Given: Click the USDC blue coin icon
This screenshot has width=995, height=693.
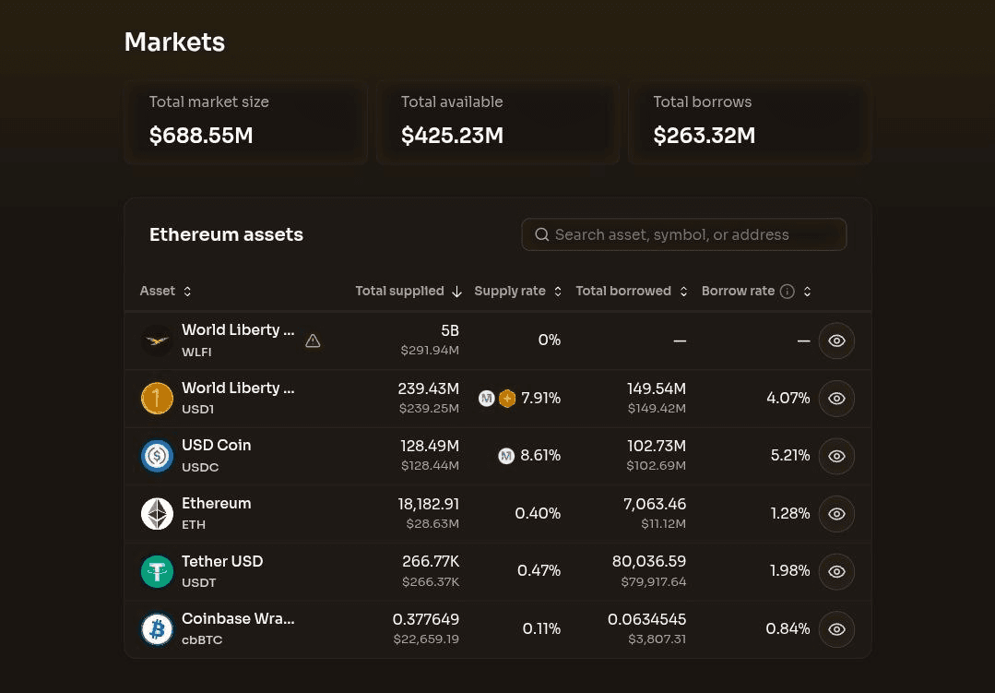Looking at the screenshot, I should pos(157,456).
